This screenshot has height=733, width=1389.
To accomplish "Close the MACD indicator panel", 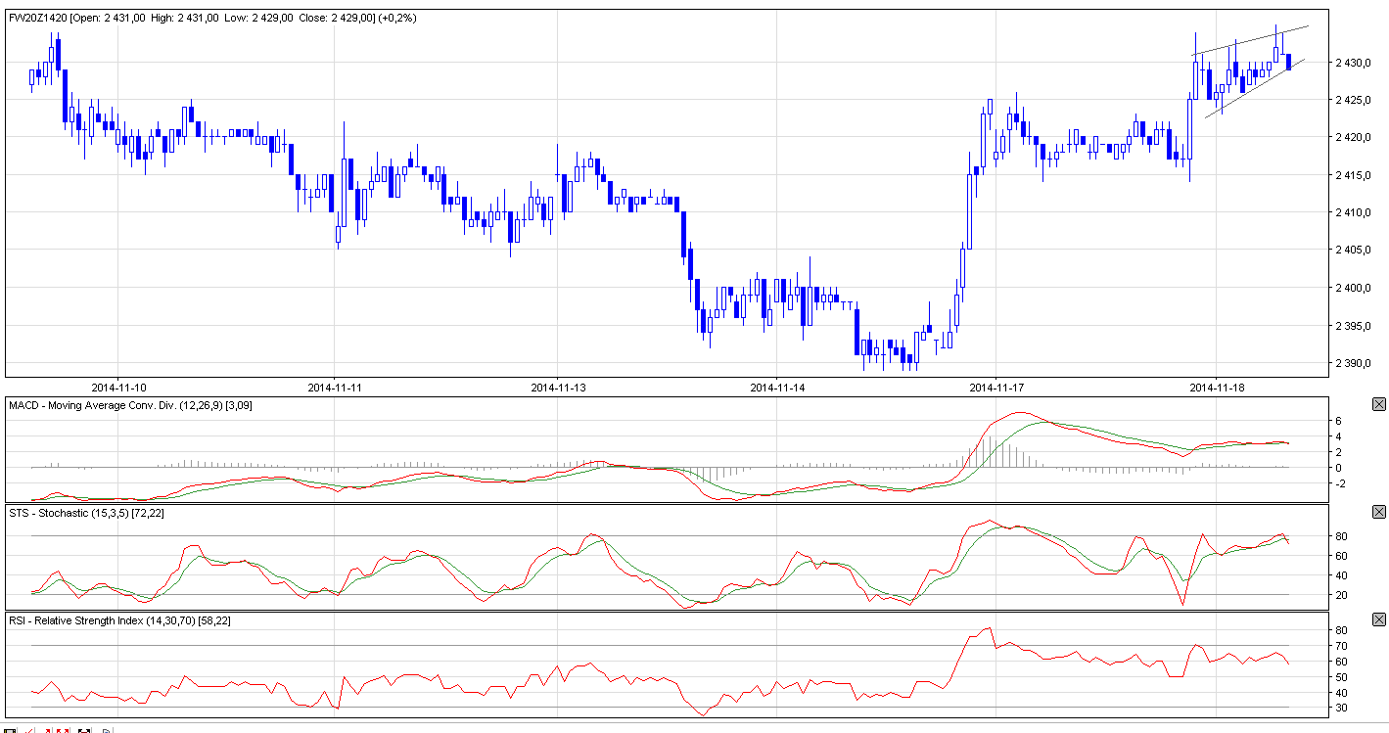I will click(1379, 404).
